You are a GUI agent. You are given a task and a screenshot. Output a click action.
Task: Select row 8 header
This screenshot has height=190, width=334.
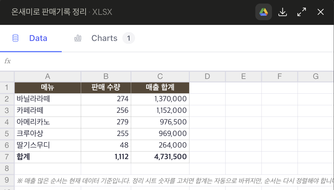click(7, 169)
